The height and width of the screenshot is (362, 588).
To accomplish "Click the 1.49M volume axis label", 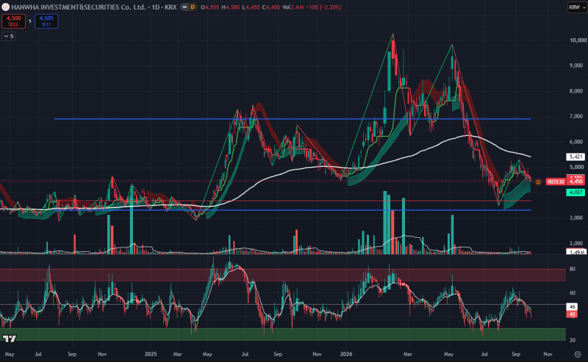I will coord(576,252).
